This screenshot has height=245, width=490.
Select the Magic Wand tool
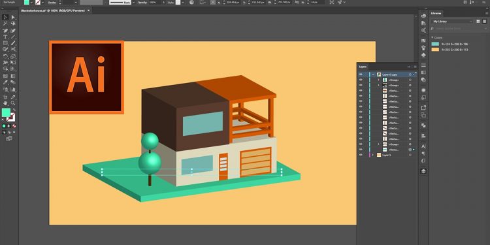5,24
